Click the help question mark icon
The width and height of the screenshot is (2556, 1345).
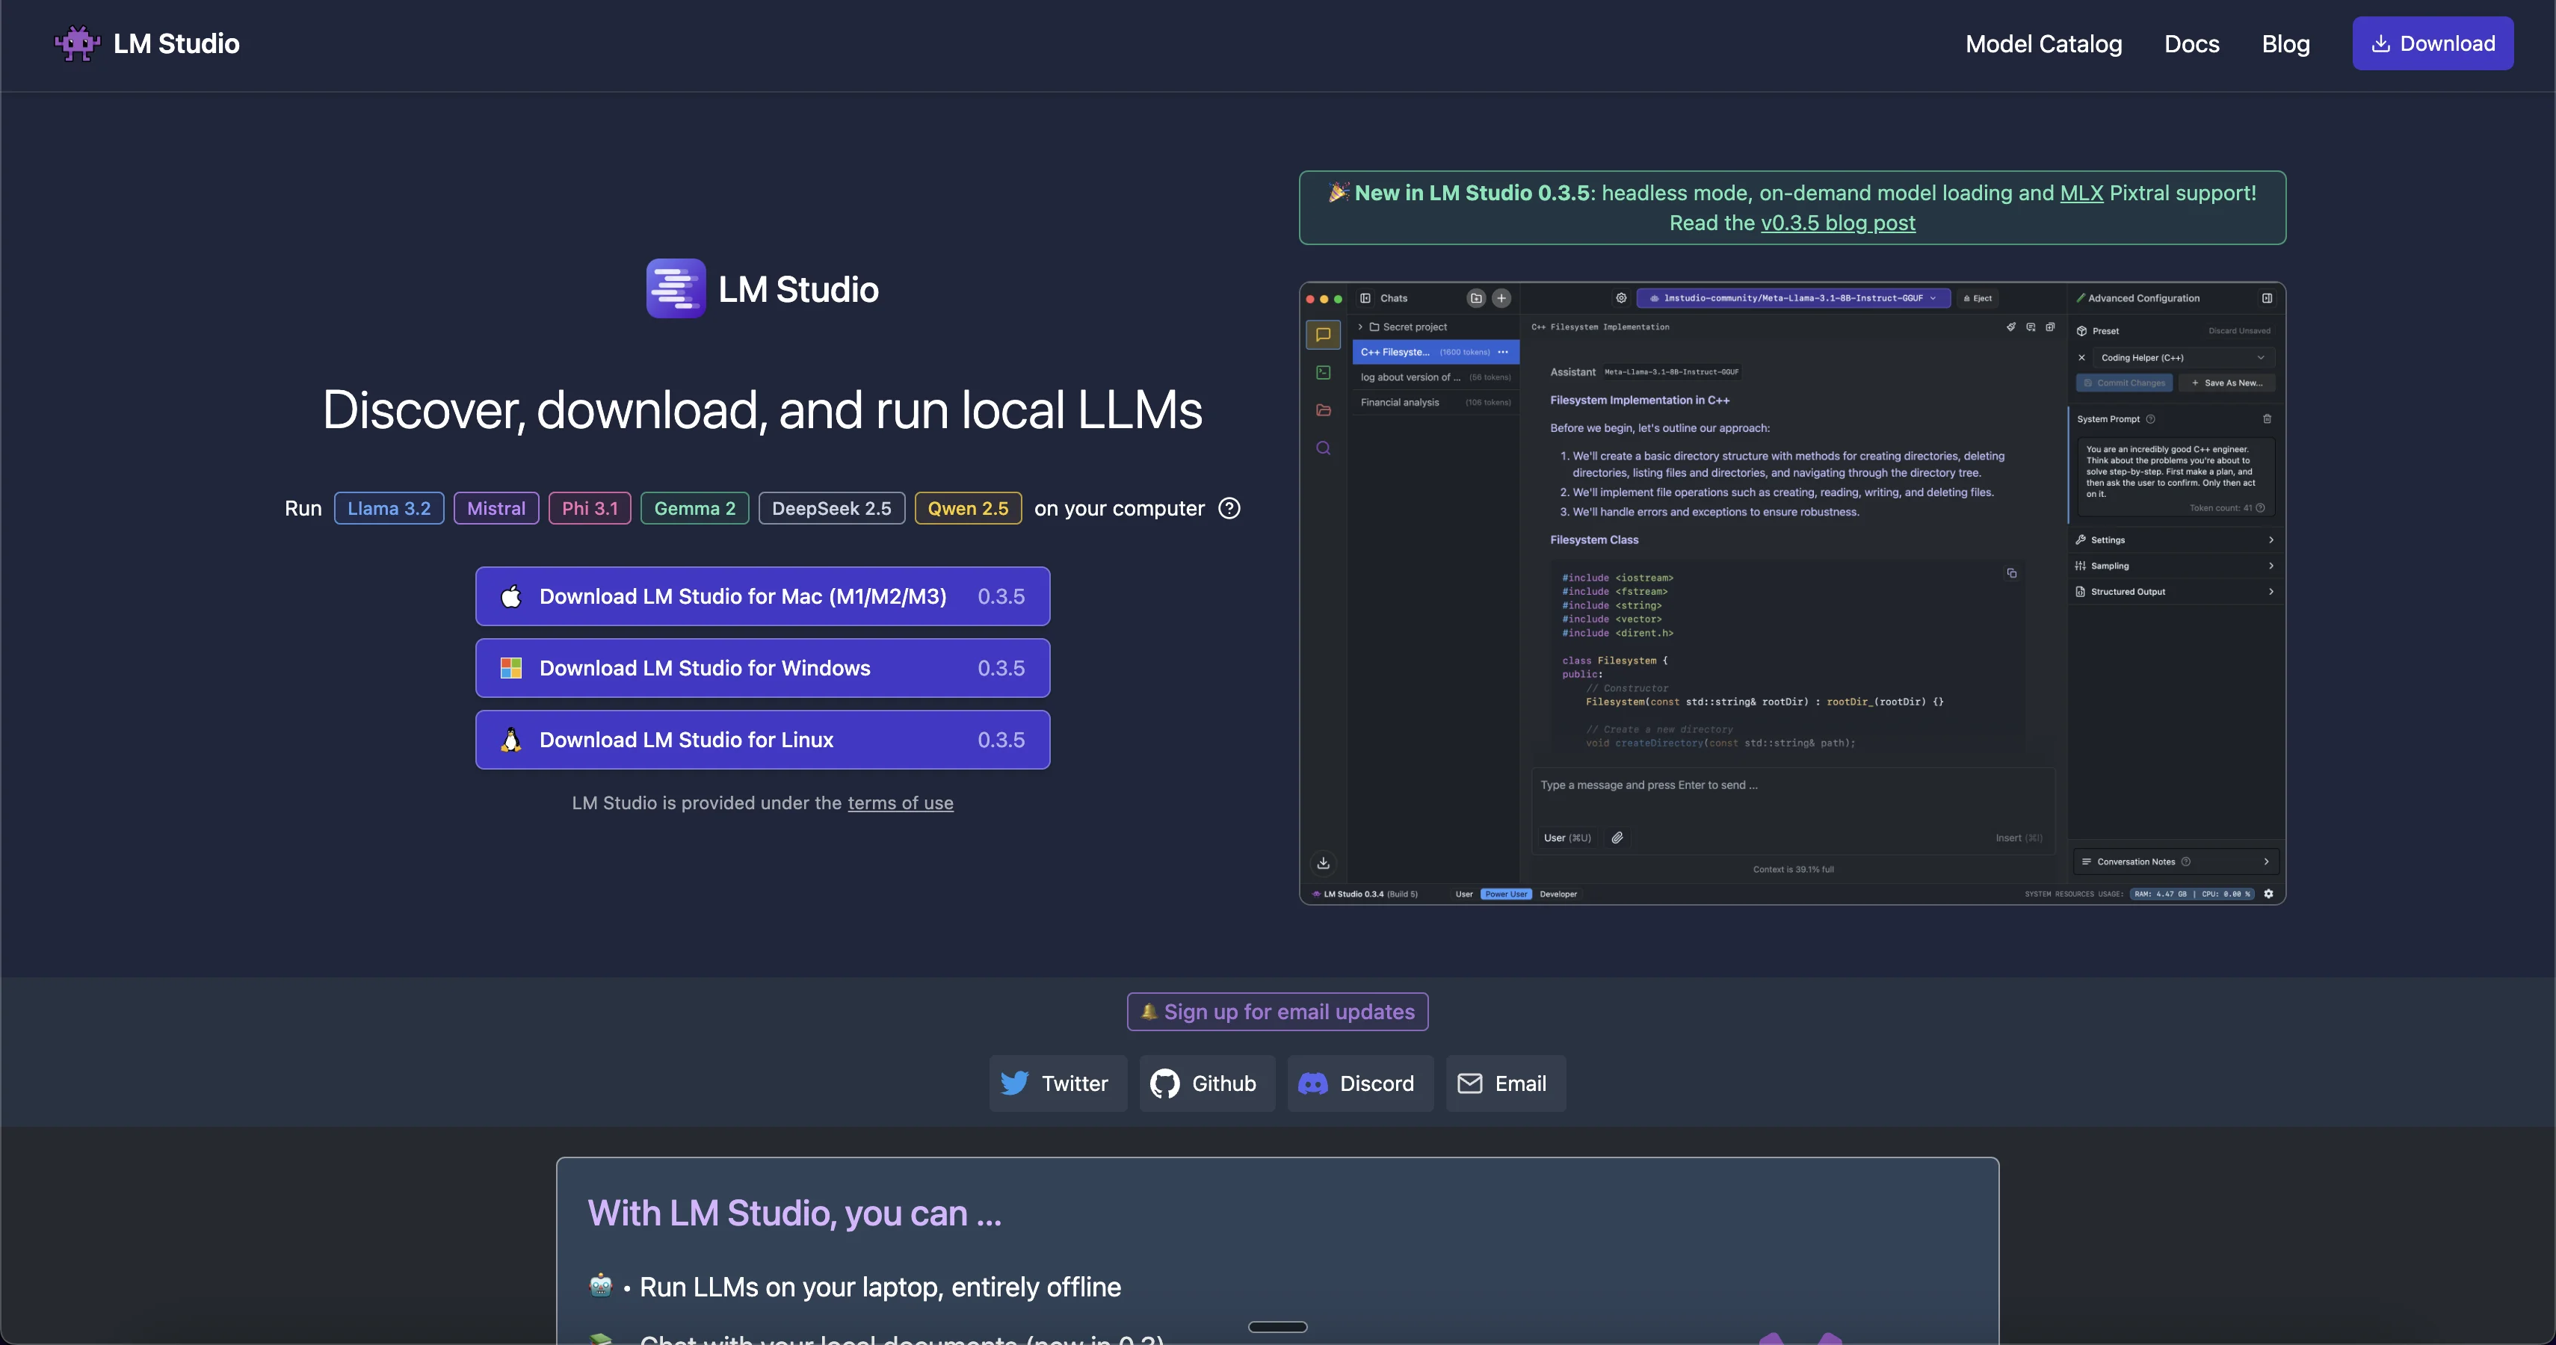coord(1229,509)
